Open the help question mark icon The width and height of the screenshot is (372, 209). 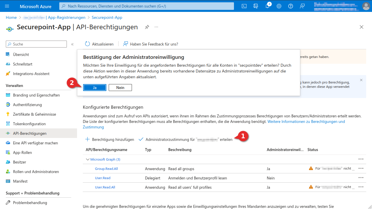pos(291,6)
